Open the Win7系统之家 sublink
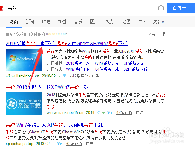The height and width of the screenshot is (148, 195). [x=107, y=63]
